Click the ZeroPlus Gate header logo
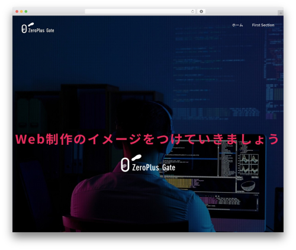The width and height of the screenshot is (296, 250). 38,28
